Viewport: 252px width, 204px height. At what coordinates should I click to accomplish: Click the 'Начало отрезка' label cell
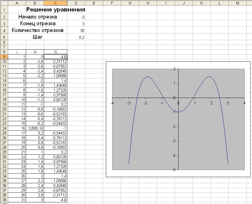point(38,17)
